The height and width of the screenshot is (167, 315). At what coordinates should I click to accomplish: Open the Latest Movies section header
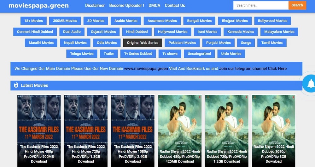pyautogui.click(x=156, y=86)
